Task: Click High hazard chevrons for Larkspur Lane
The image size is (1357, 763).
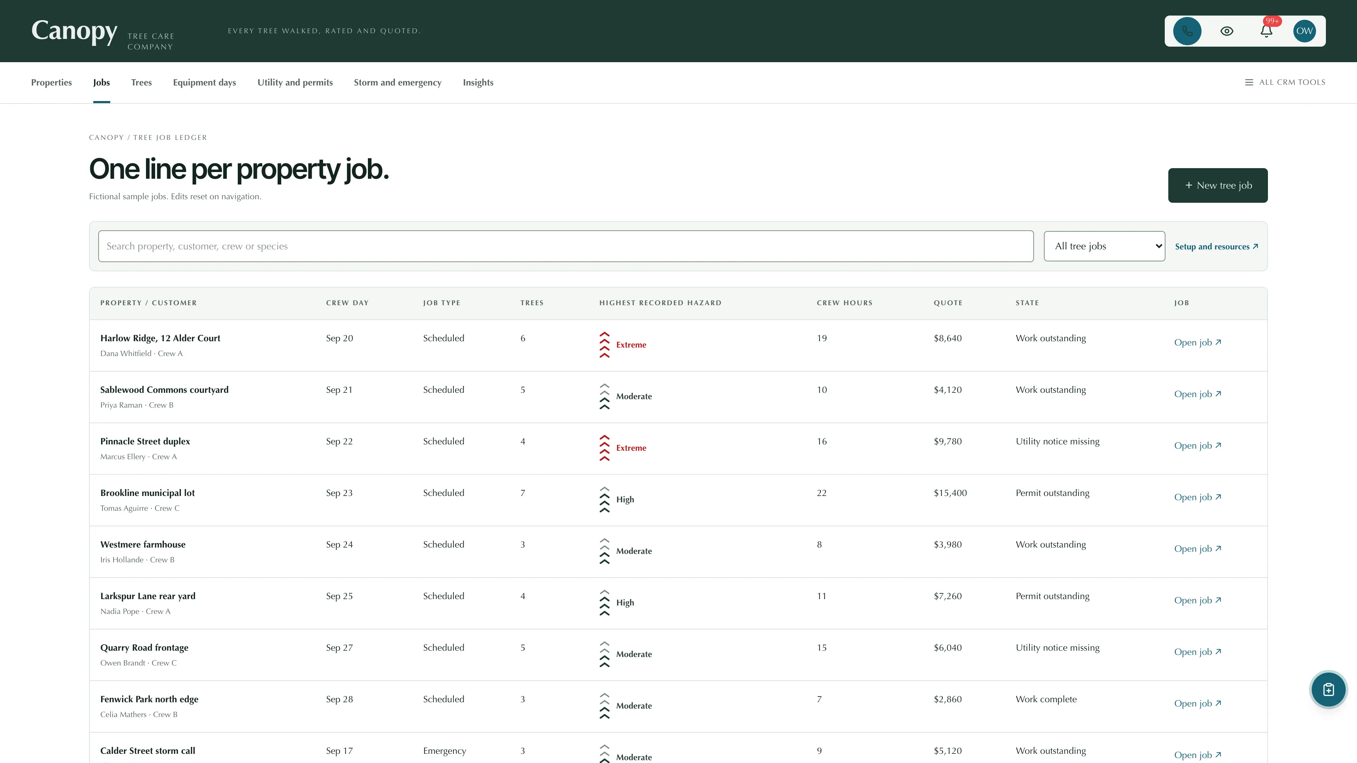Action: click(604, 603)
